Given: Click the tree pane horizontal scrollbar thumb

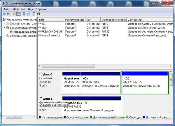Looking at the screenshot, I should click(14, 117).
